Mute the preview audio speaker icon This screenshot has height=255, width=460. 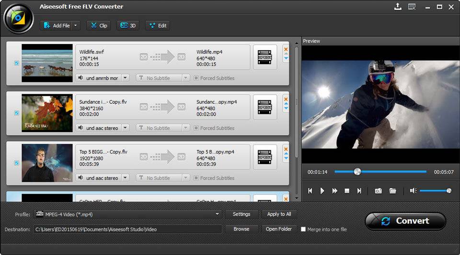click(413, 191)
